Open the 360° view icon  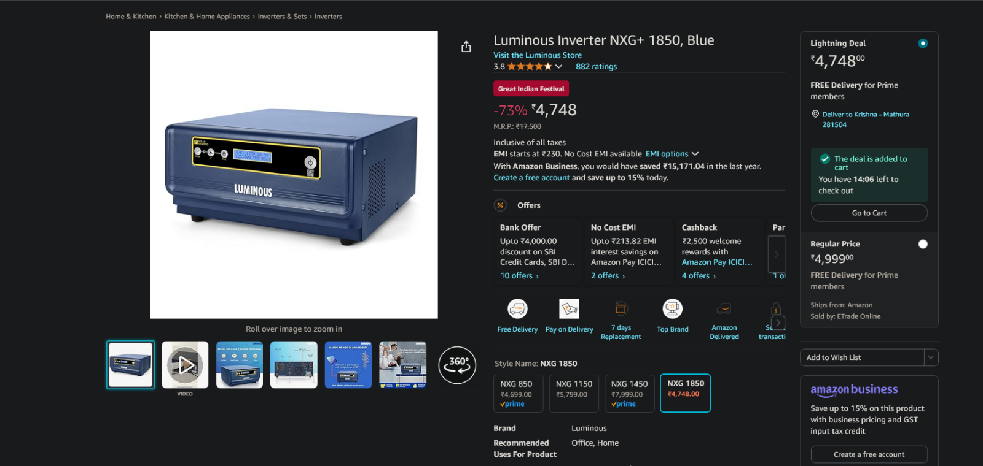coord(457,365)
